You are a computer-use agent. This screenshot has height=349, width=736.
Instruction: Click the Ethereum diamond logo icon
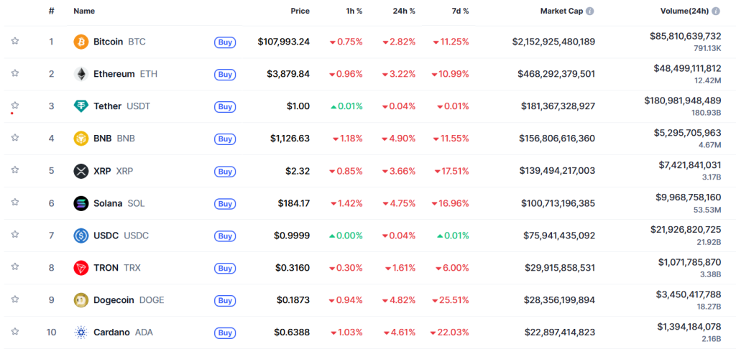pyautogui.click(x=81, y=74)
